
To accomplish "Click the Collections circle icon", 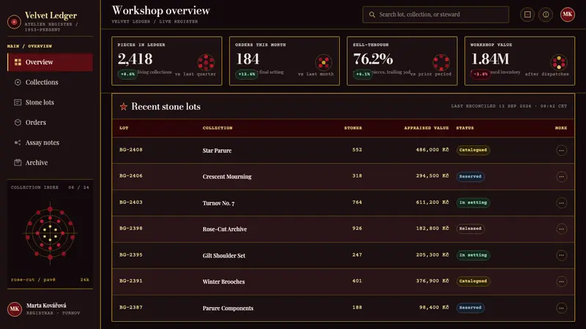I will (18, 82).
